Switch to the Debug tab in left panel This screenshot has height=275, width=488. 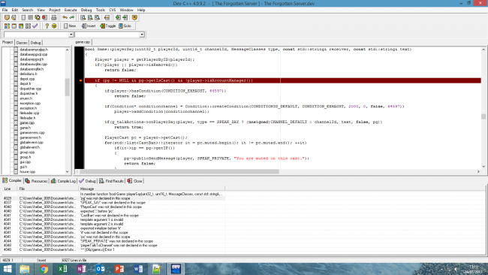pos(35,43)
